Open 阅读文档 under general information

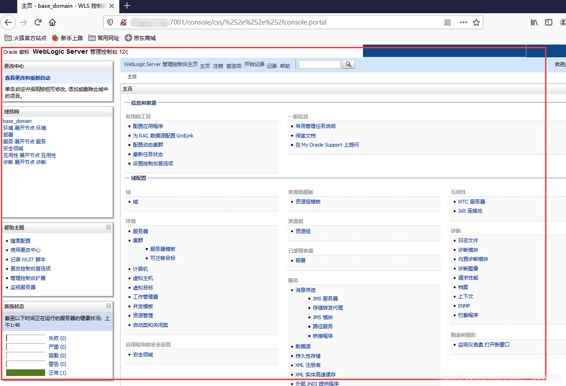(x=306, y=136)
